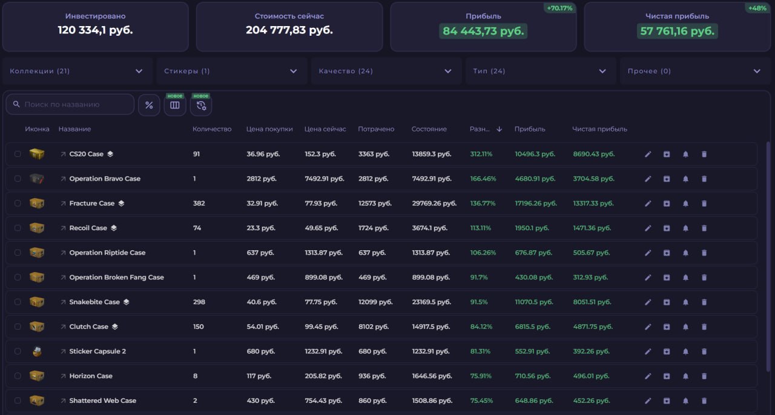This screenshot has width=775, height=415.
Task: Open the column layout settings icon
Action: pyautogui.click(x=175, y=105)
